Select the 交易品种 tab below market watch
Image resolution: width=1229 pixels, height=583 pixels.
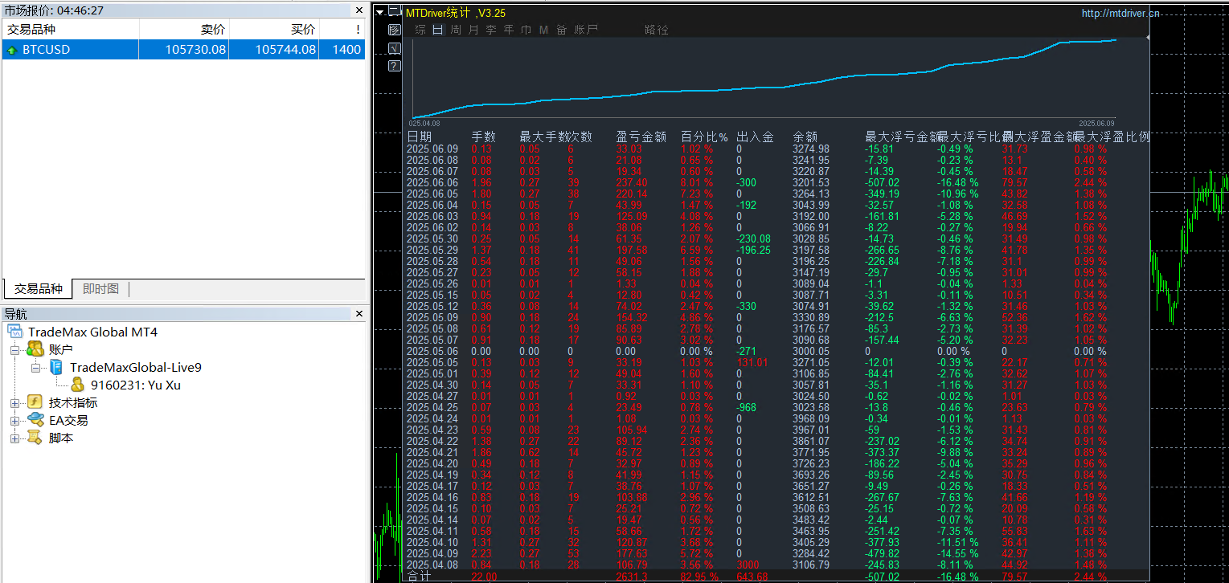(38, 289)
